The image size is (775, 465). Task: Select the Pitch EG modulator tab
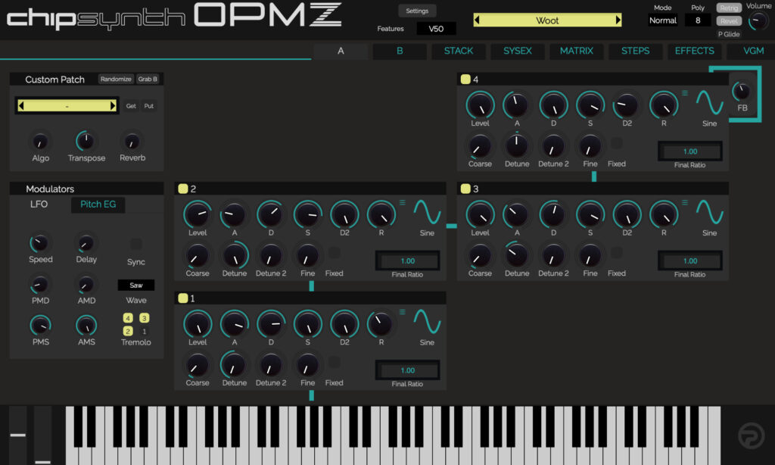(98, 204)
